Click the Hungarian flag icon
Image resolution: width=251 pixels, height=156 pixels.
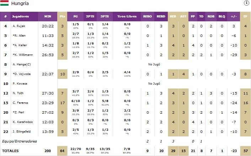point(4,3)
